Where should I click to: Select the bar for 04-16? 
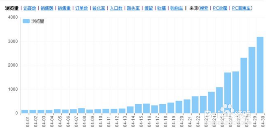point(146,108)
